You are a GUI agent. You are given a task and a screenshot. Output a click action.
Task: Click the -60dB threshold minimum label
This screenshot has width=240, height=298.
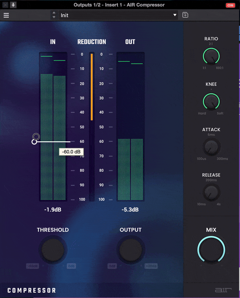[x=32, y=266]
